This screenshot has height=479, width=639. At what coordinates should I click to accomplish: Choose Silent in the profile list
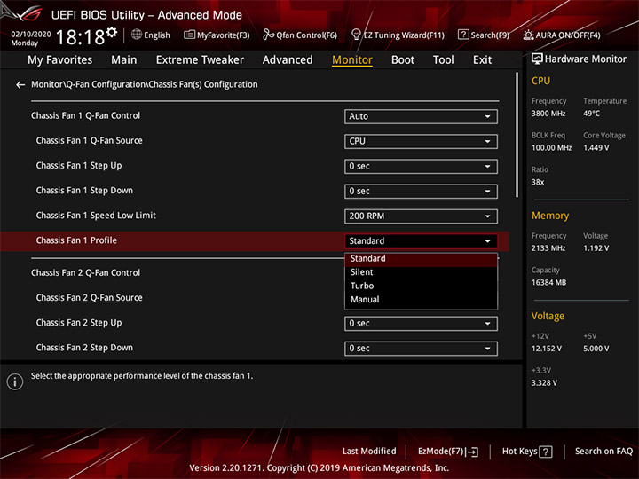click(x=421, y=272)
